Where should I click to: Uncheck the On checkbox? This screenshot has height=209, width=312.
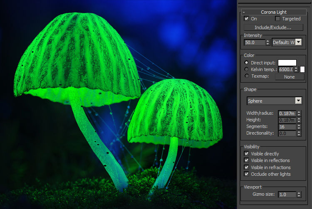tap(246, 19)
